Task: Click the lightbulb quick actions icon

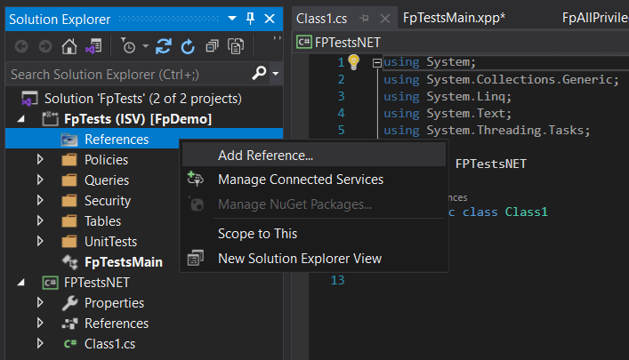Action: tap(353, 61)
